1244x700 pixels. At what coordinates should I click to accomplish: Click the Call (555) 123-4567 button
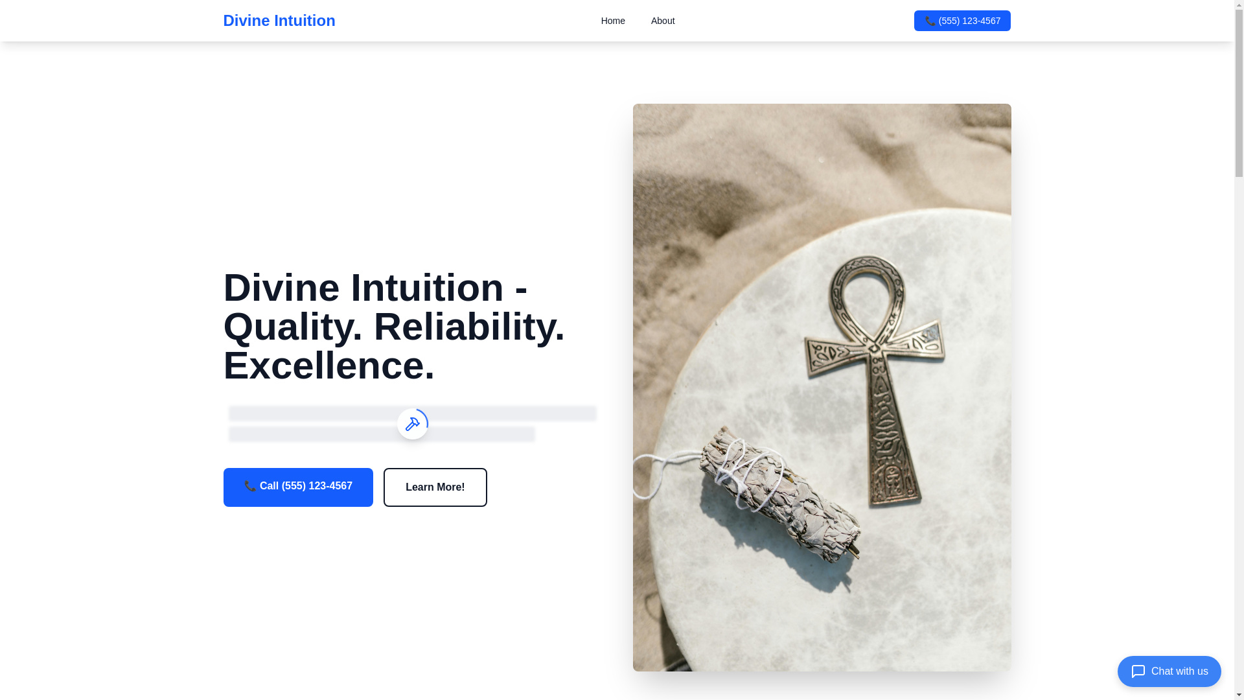(298, 487)
